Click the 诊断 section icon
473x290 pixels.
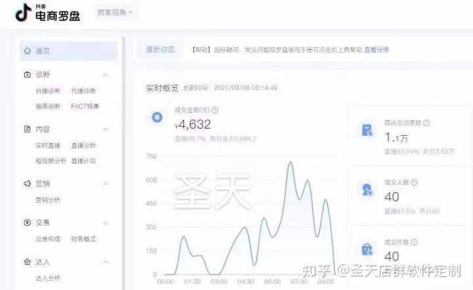click(27, 74)
